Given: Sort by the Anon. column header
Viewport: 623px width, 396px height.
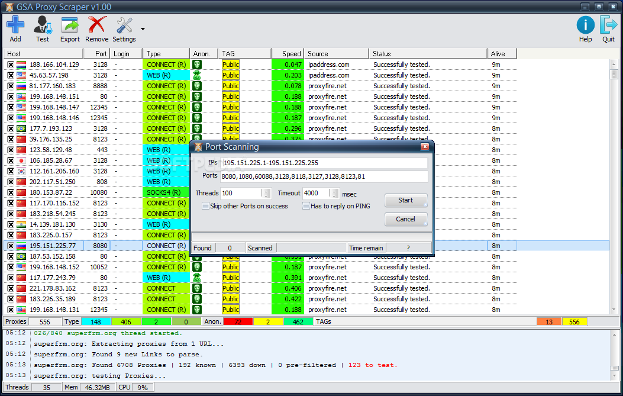Looking at the screenshot, I should [x=204, y=54].
